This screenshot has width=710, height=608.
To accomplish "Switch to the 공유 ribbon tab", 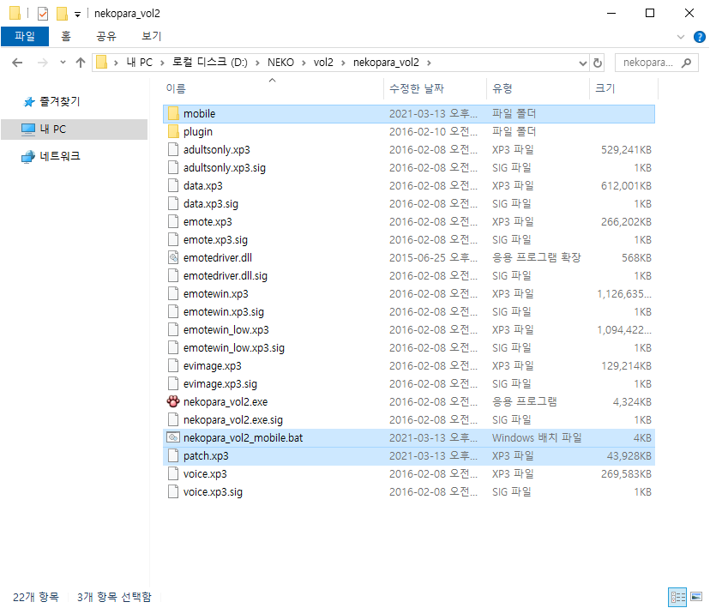I will coord(106,36).
